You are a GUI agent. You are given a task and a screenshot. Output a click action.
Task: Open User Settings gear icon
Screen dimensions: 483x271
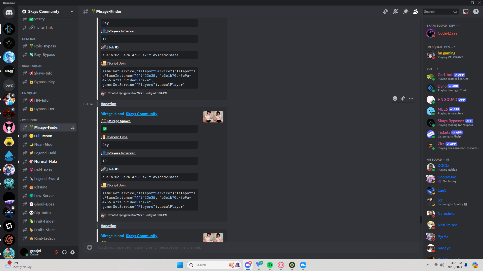coord(72,252)
